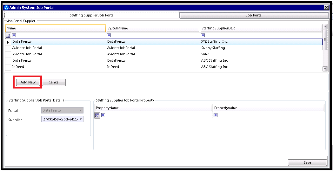333x171 pixels.
Task: Select the Data Frenzy row for XYZ Staffing
Action: (166, 42)
